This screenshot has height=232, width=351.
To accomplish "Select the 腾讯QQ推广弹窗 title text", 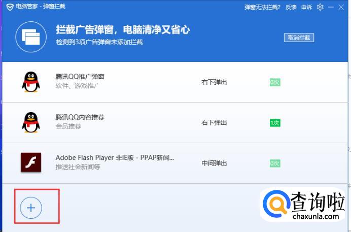I will (80, 77).
